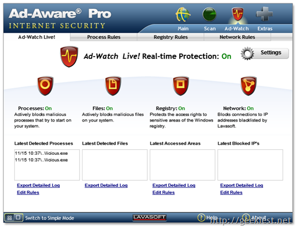
Task: Click the Latest Detected Files list box
Action: tap(115, 165)
